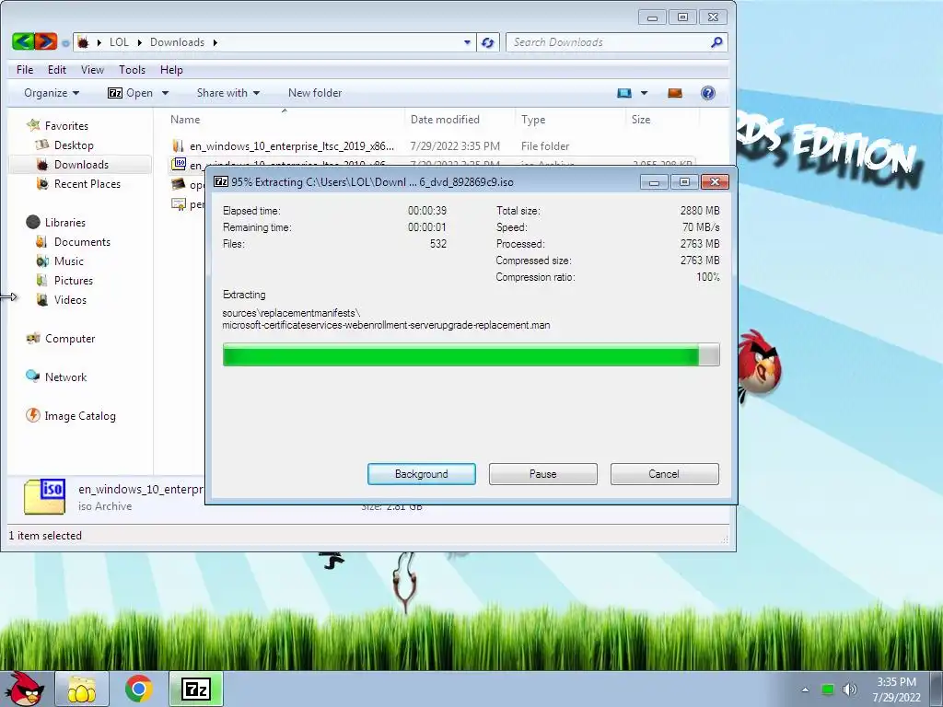Viewport: 943px width, 707px height.
Task: Click the green tray status icon
Action: tap(828, 690)
